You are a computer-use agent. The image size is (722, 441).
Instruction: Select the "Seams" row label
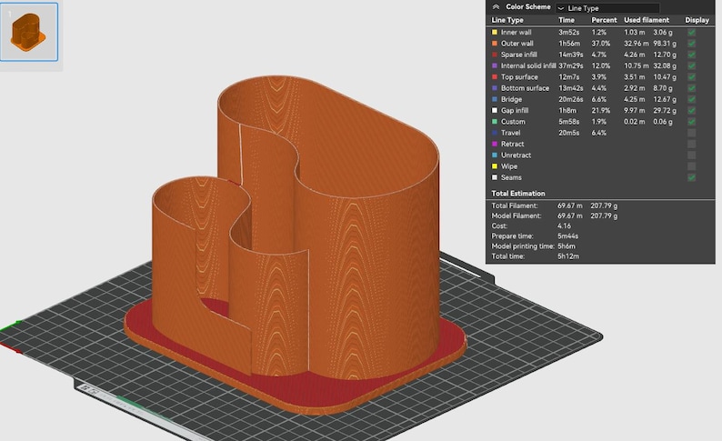tap(512, 177)
